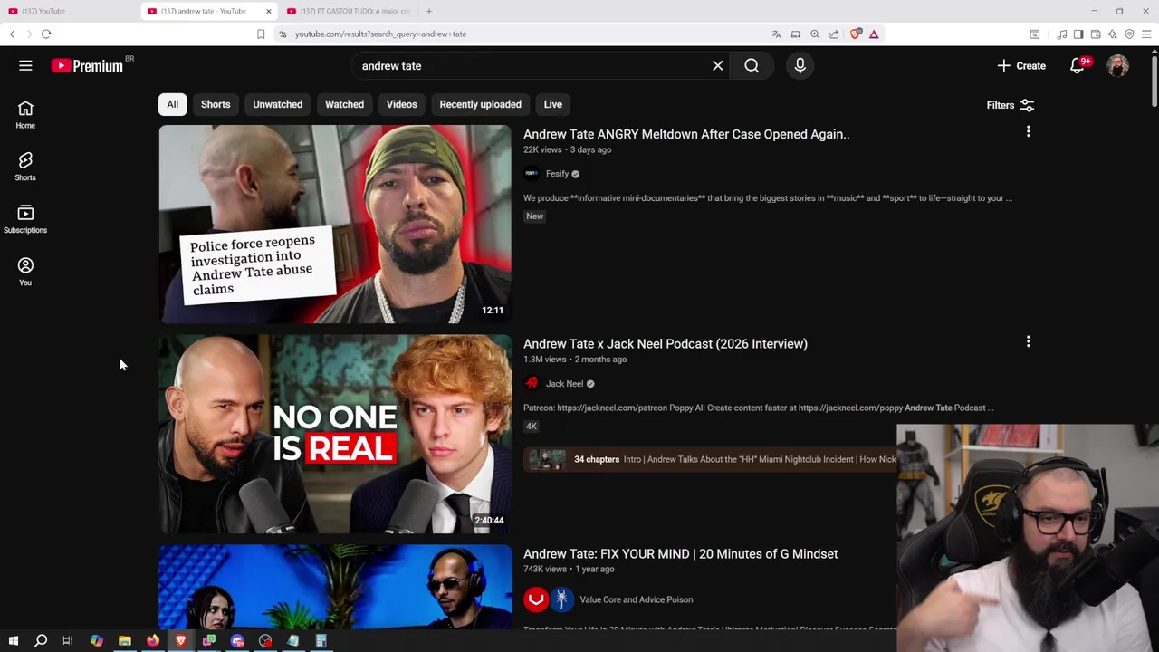Open the media control music note icon
Image resolution: width=1159 pixels, height=652 pixels.
click(x=1061, y=34)
